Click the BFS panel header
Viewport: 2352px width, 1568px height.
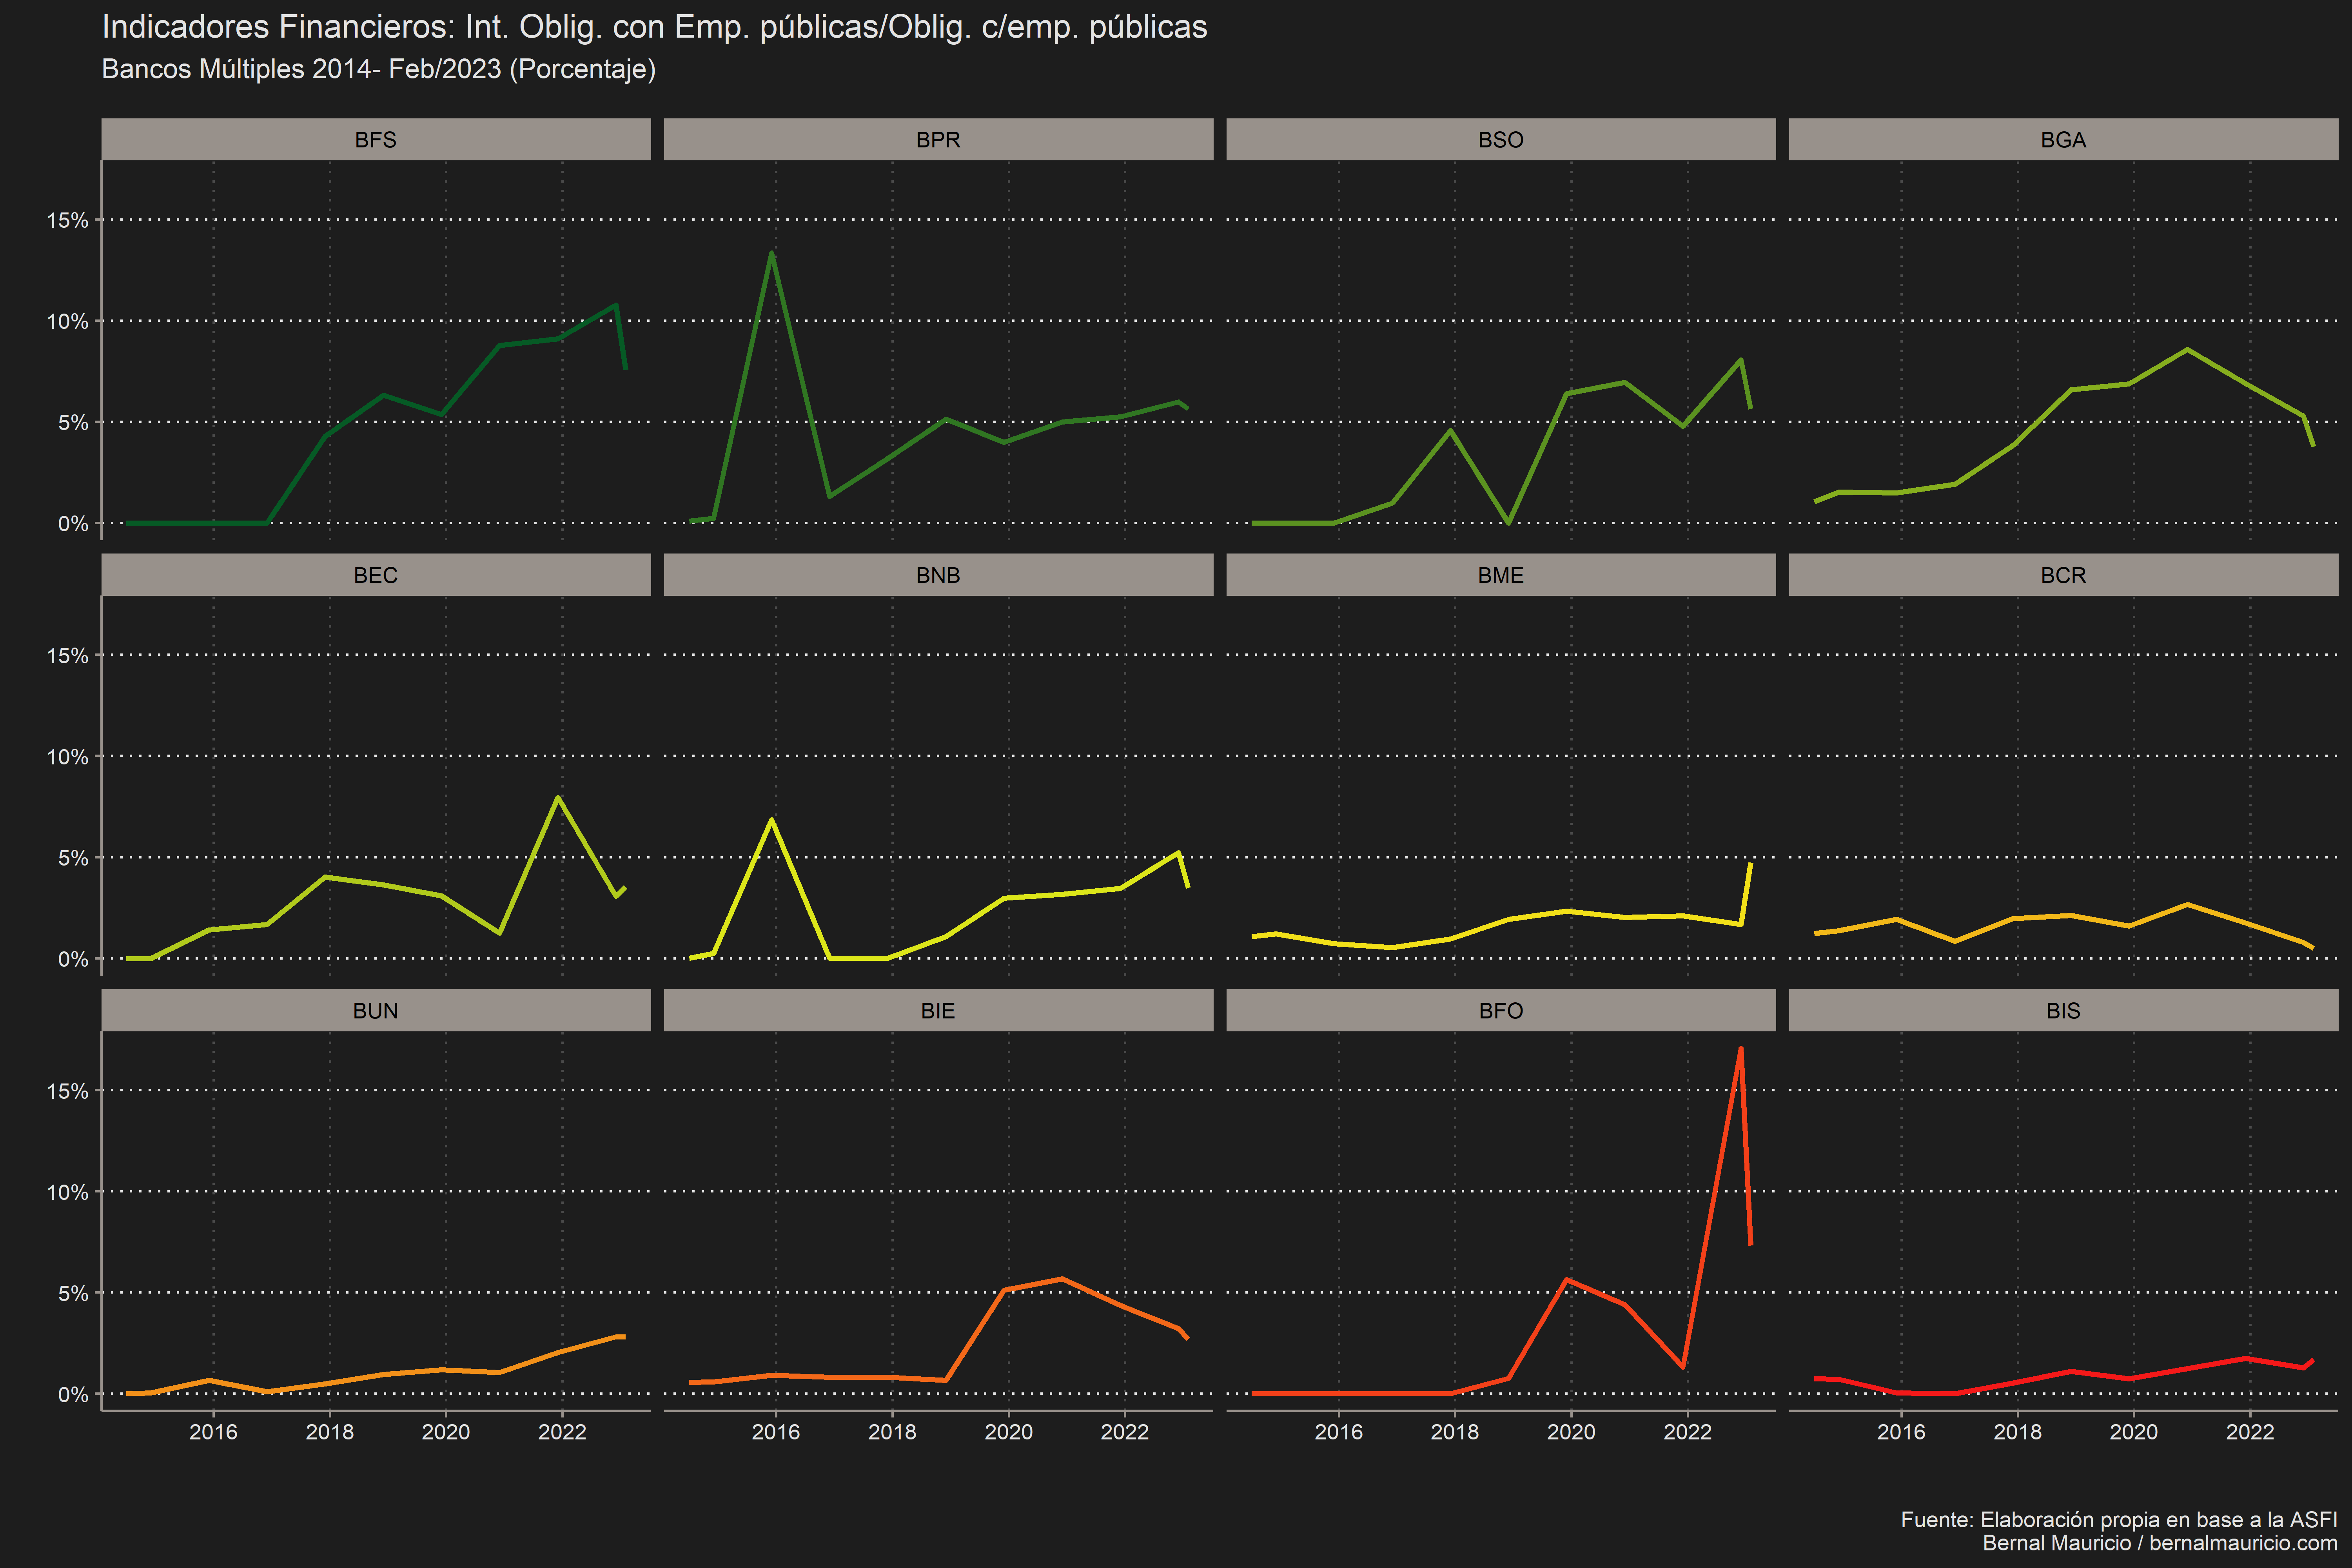coord(376,139)
